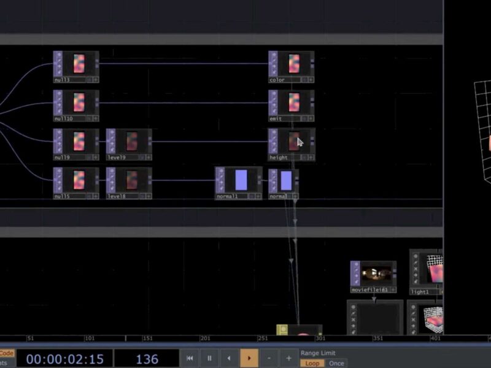This screenshot has width=491, height=368.
Task: Click Lock flag on null5 node
Action: tap(59, 189)
